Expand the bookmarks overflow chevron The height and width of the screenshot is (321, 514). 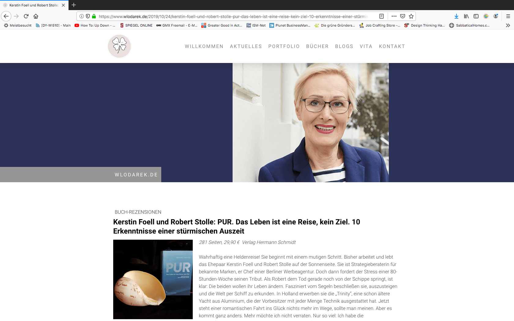pos(508,25)
